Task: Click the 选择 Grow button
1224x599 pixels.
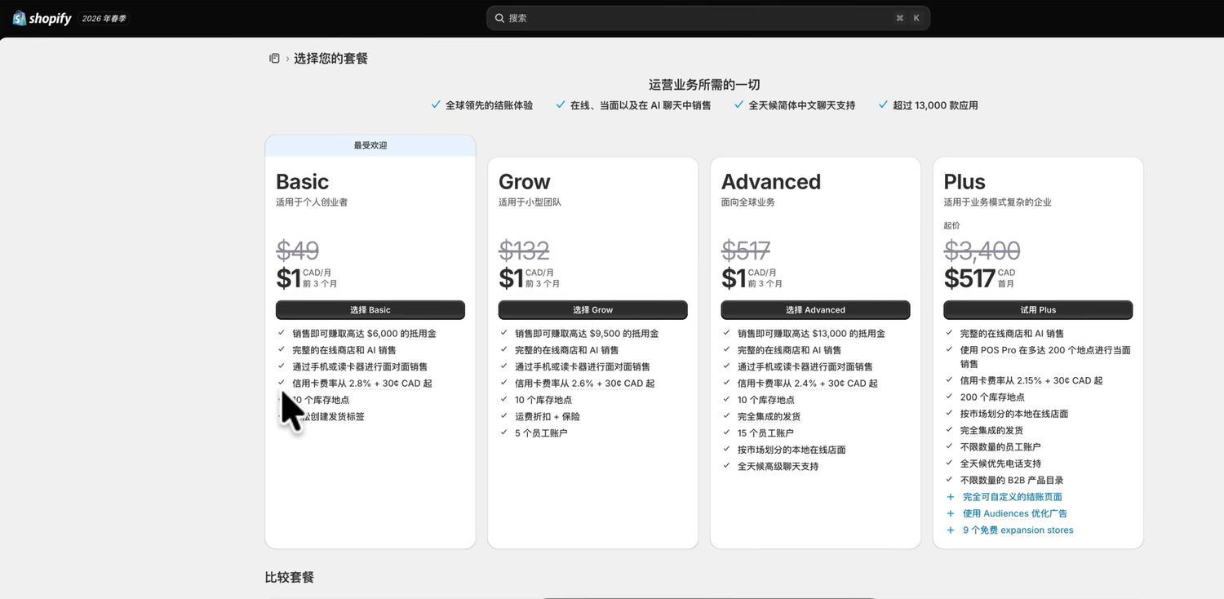Action: (x=593, y=310)
